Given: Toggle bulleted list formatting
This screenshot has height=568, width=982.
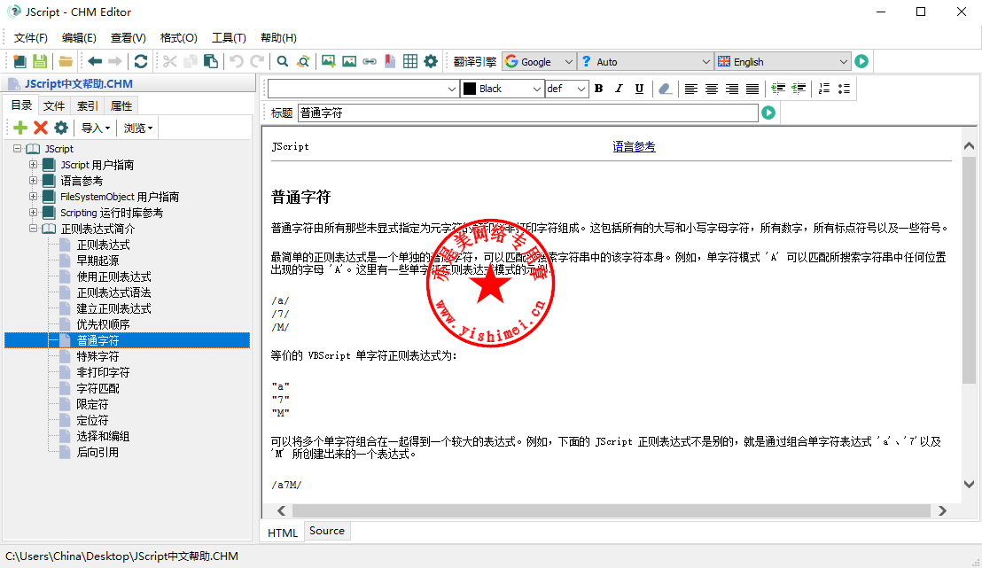Looking at the screenshot, I should [x=845, y=89].
